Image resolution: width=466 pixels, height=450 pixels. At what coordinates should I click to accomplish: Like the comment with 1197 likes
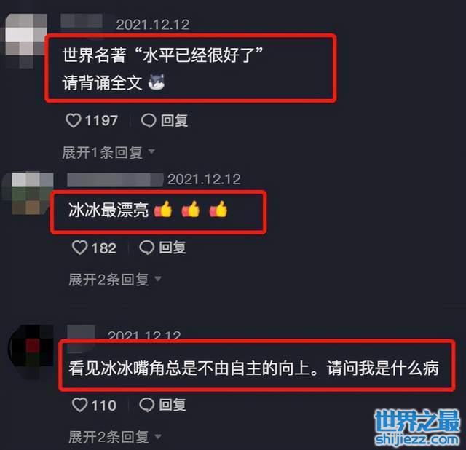point(73,121)
